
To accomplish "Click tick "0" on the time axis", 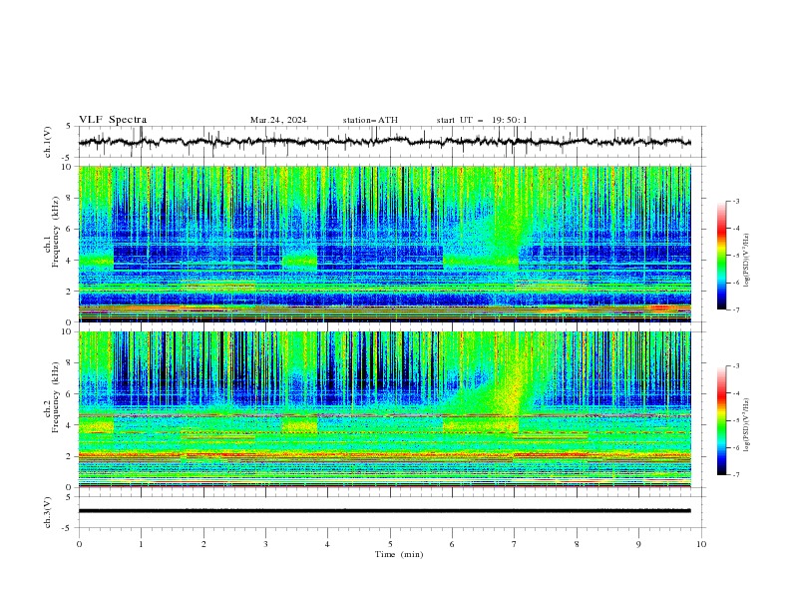I will [79, 544].
